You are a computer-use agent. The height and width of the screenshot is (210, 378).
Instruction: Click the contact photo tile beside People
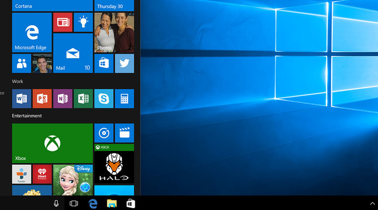coord(42,63)
